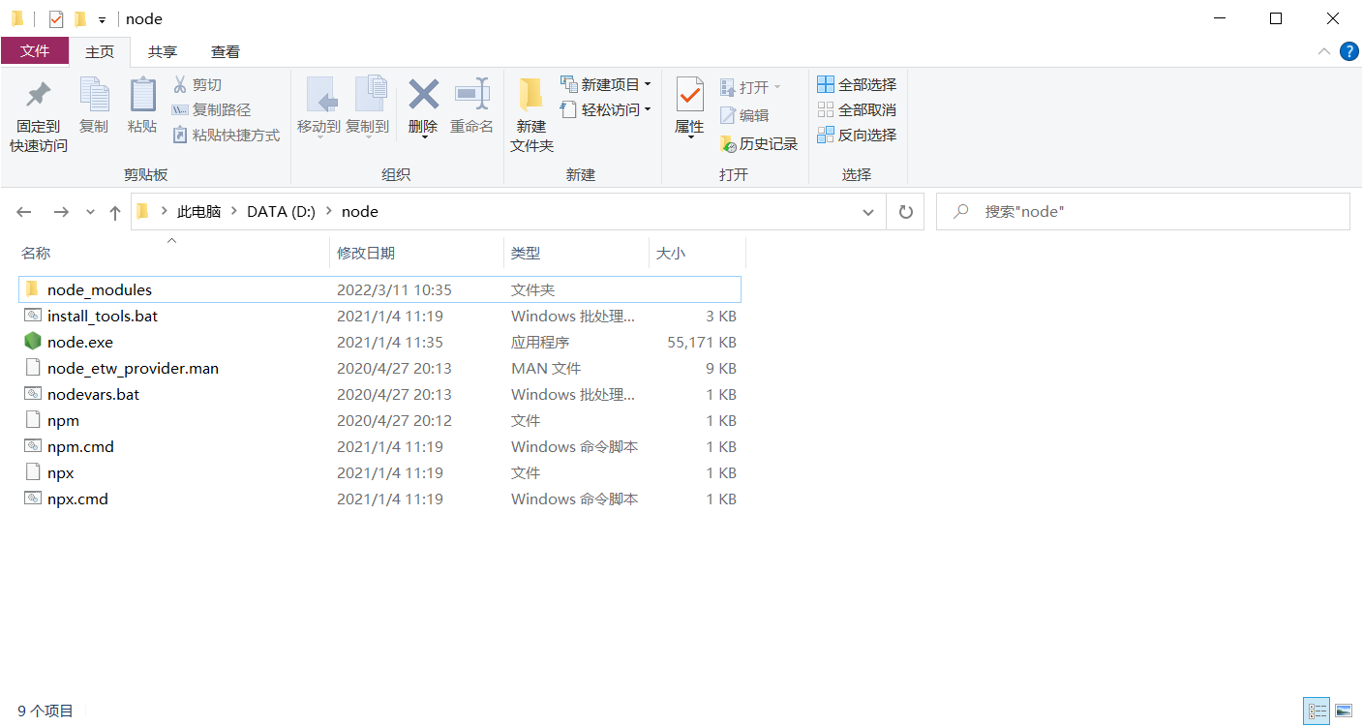Image resolution: width=1363 pixels, height=726 pixels.
Task: Switch to large icons view in status bar
Action: (1343, 711)
